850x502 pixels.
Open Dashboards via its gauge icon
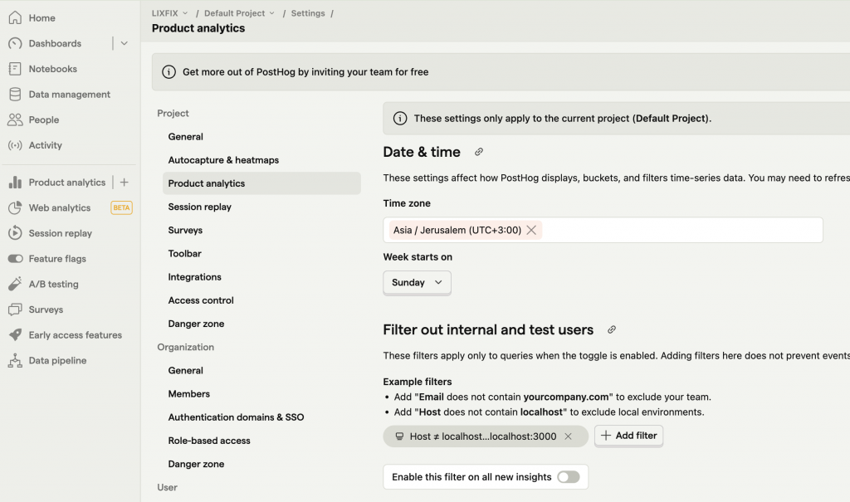click(x=15, y=43)
